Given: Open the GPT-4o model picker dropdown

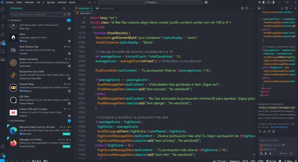Looking at the screenshot, I should pyautogui.click(x=283, y=153).
